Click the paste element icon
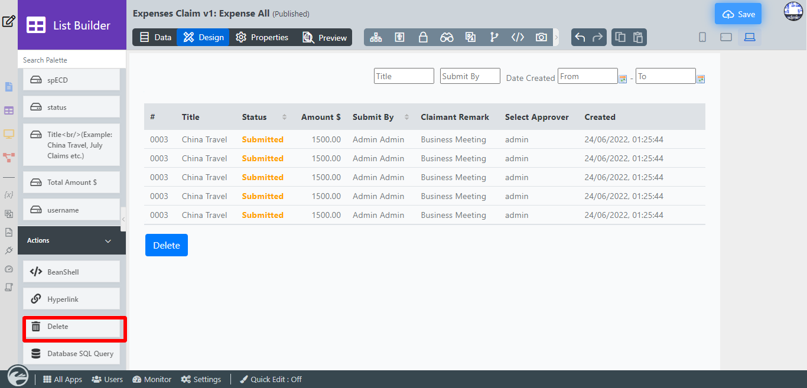Viewport: 807px width, 388px height. 638,37
